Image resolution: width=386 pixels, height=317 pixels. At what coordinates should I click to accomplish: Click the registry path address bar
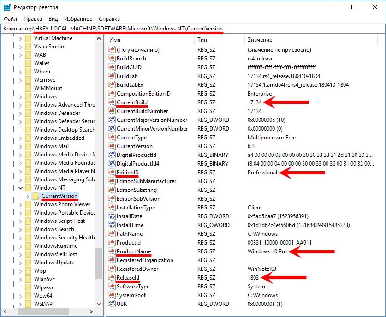193,29
